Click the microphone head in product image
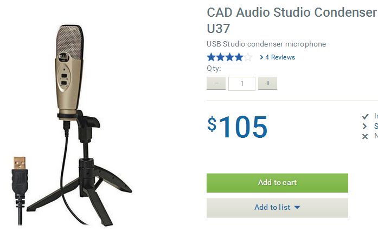The height and width of the screenshot is (232, 378). click(69, 43)
